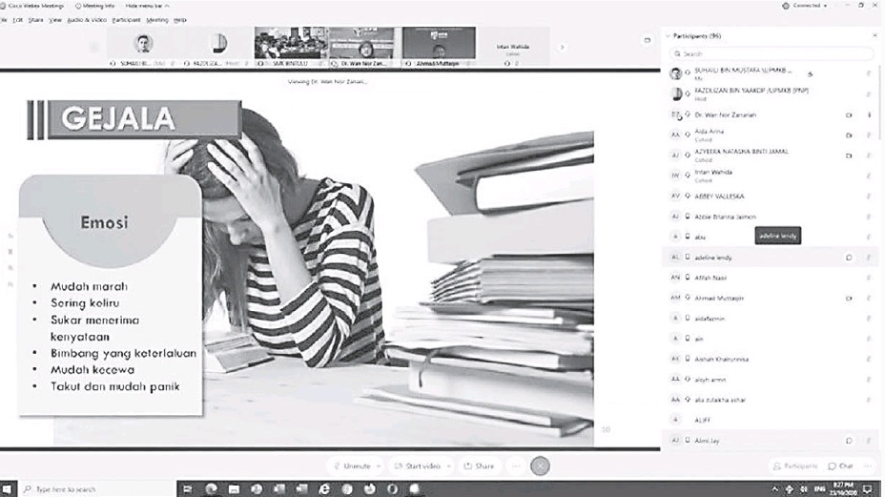Screen dimensions: 885x497
Task: Select Intan Wahida thumbnail tile
Action: pyautogui.click(x=512, y=48)
